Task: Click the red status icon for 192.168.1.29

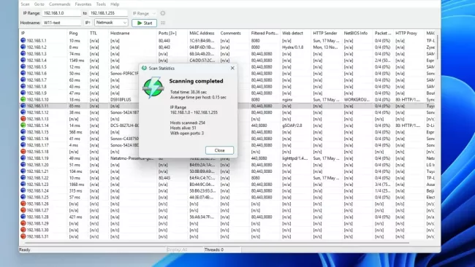Action: tap(23, 223)
